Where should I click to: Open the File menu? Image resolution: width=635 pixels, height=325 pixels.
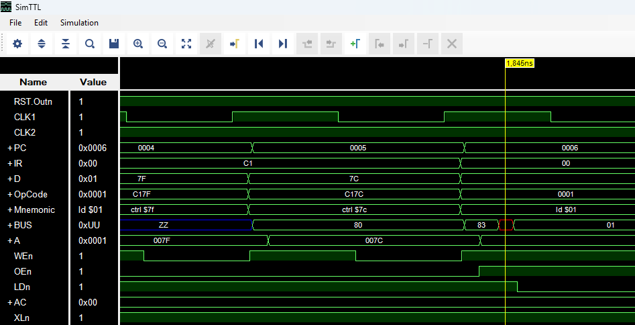click(x=15, y=23)
